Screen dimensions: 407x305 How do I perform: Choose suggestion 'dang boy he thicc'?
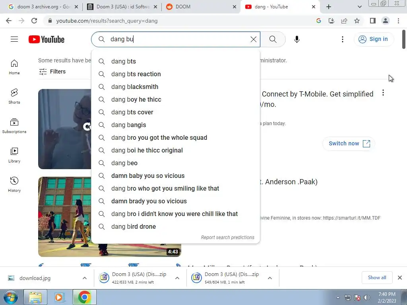click(176, 100)
